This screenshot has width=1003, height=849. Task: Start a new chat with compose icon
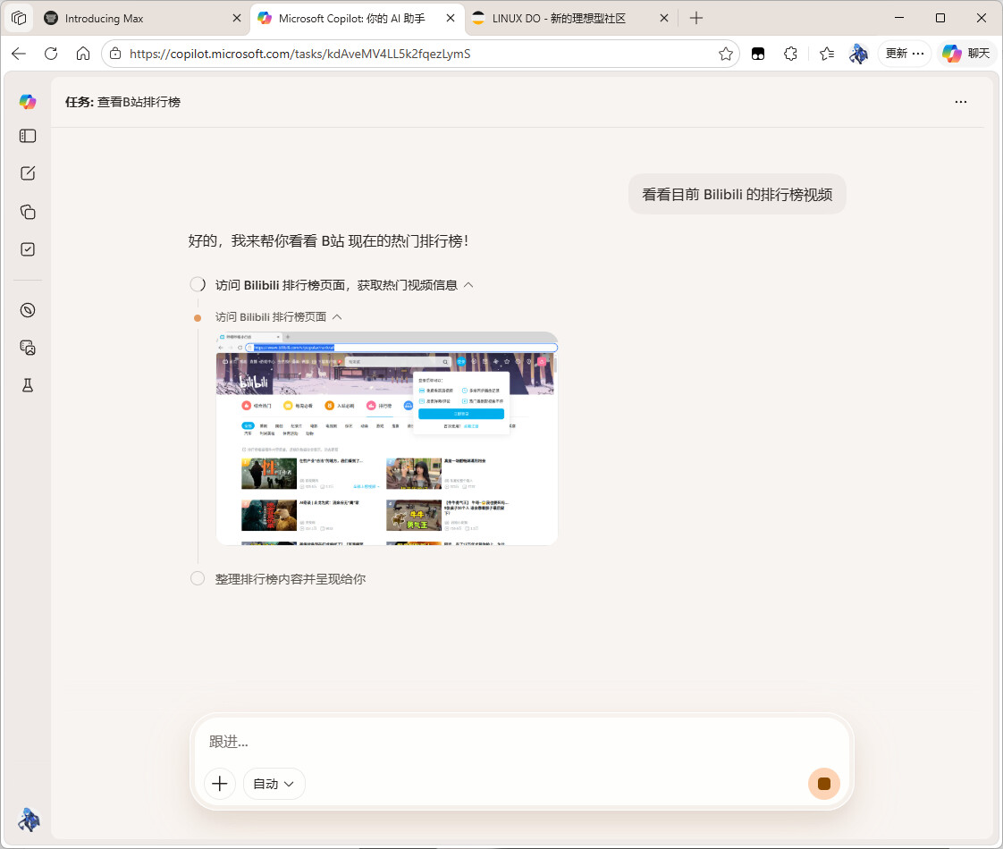click(x=28, y=173)
